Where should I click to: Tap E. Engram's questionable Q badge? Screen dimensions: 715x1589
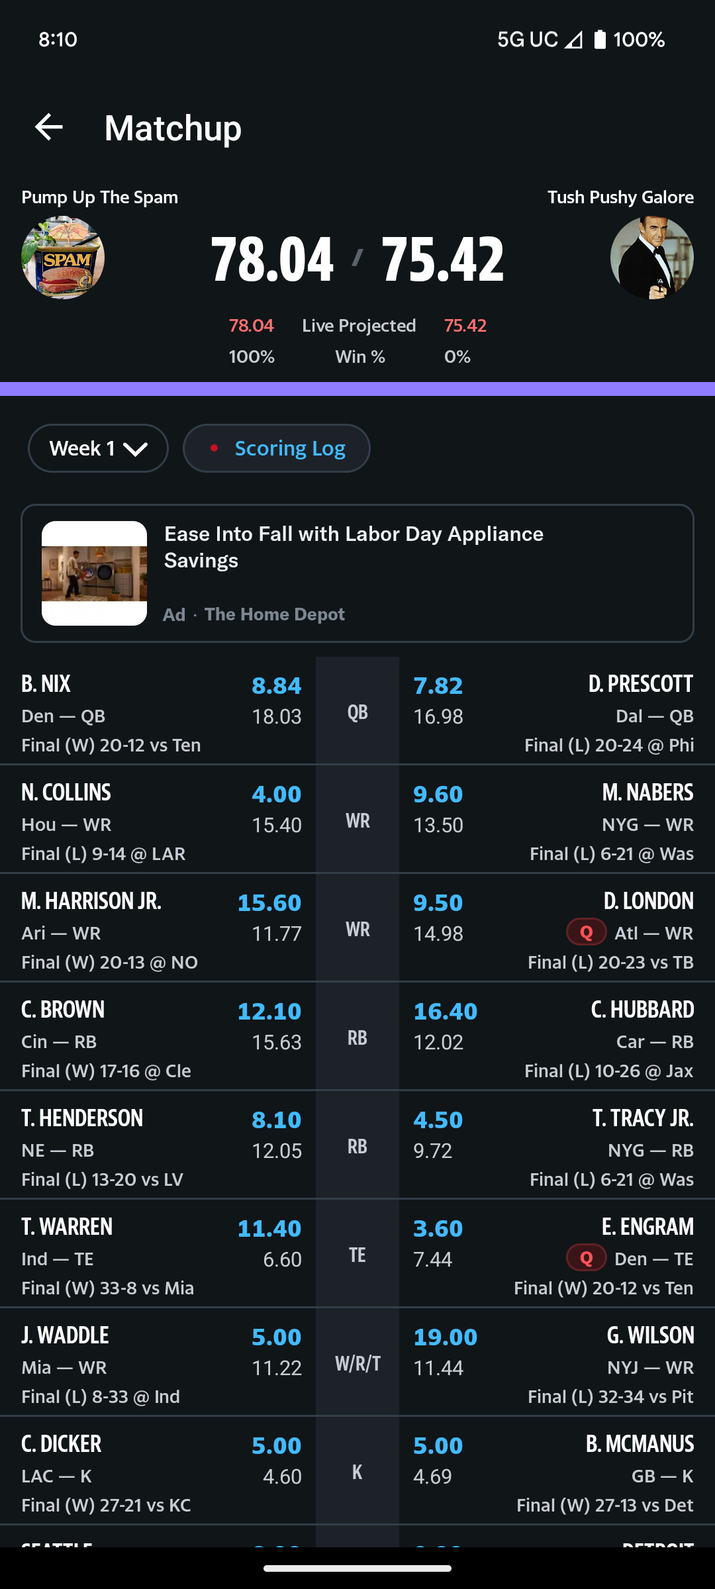[586, 1258]
